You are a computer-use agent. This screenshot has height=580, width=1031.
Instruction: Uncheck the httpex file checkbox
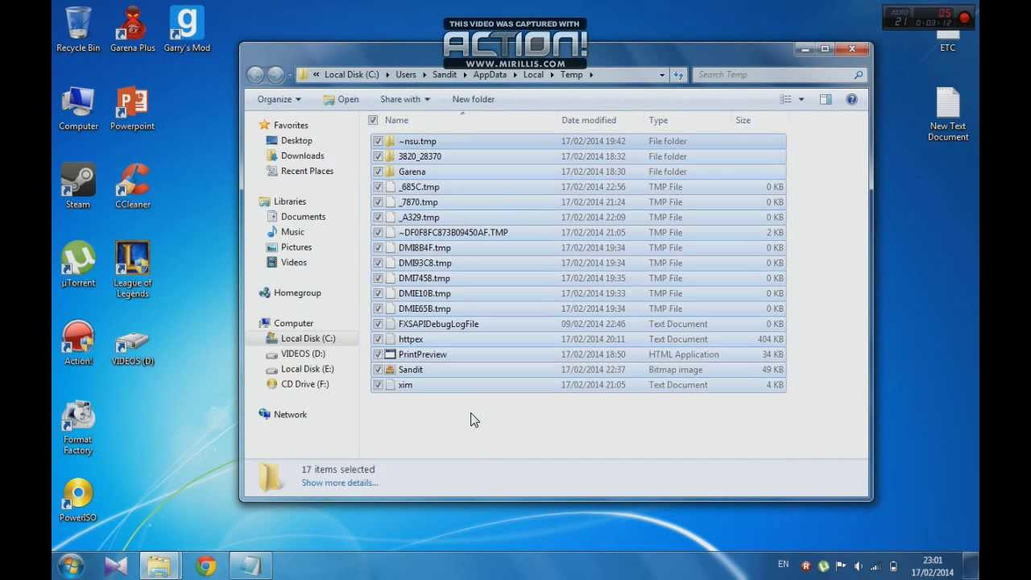coord(378,339)
